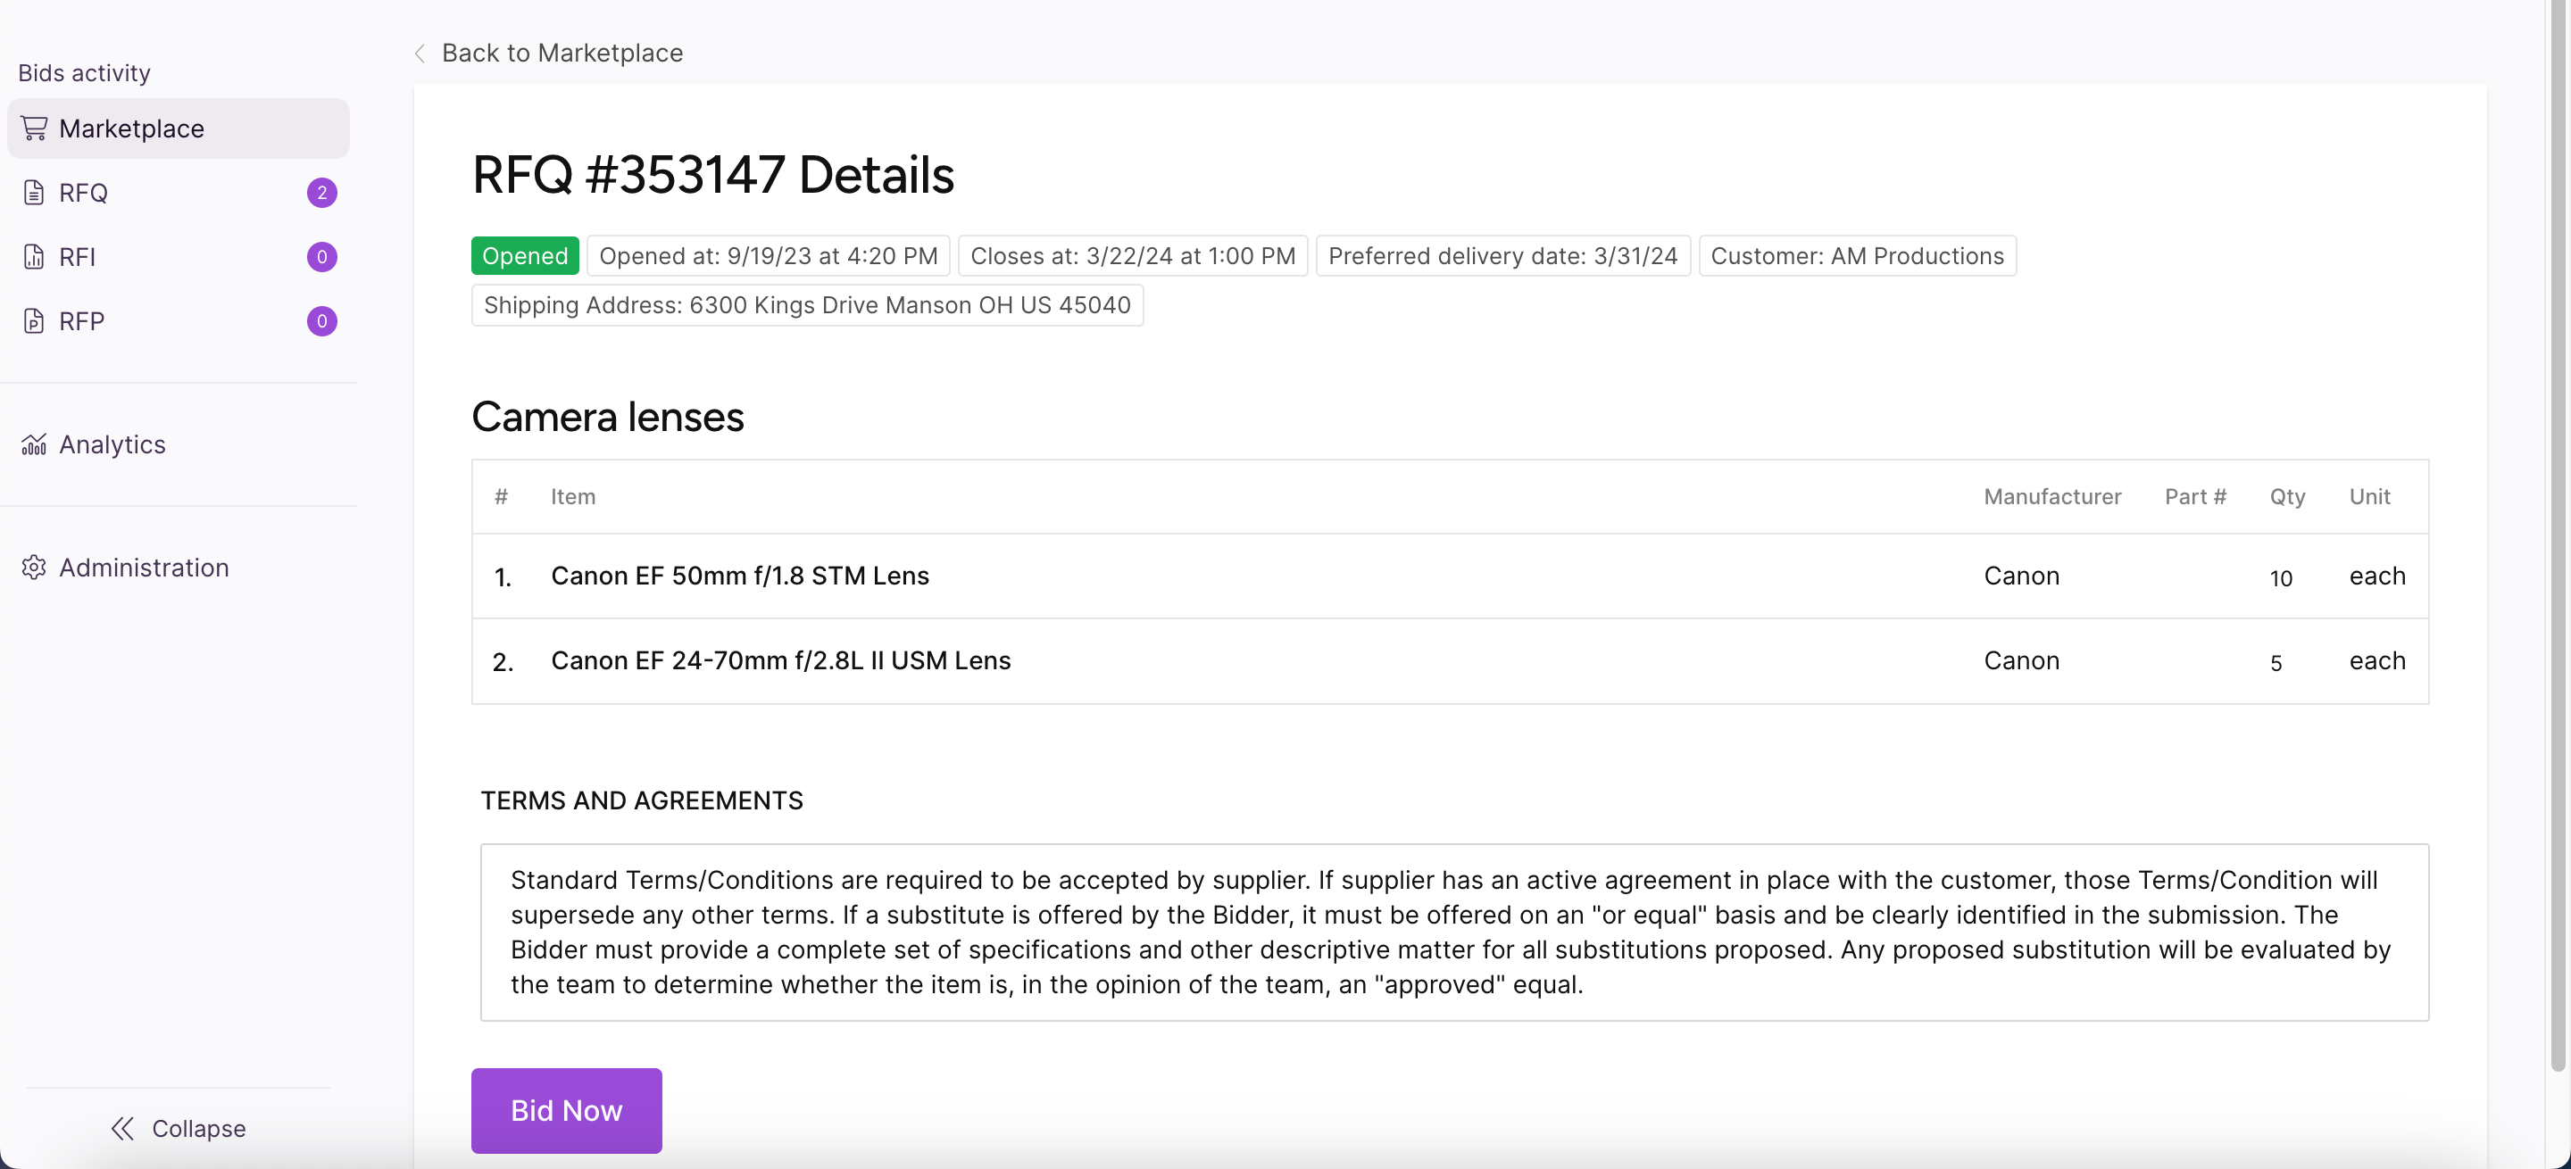Click the back arrow chevron
Viewport: 2571px width, 1169px height.
[x=420, y=53]
